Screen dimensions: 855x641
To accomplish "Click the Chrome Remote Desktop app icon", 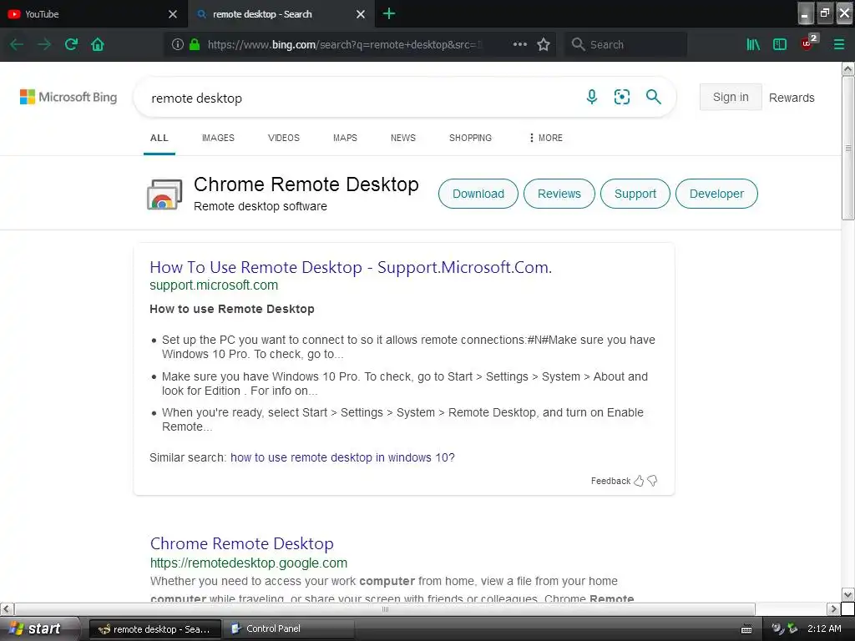I will point(164,194).
